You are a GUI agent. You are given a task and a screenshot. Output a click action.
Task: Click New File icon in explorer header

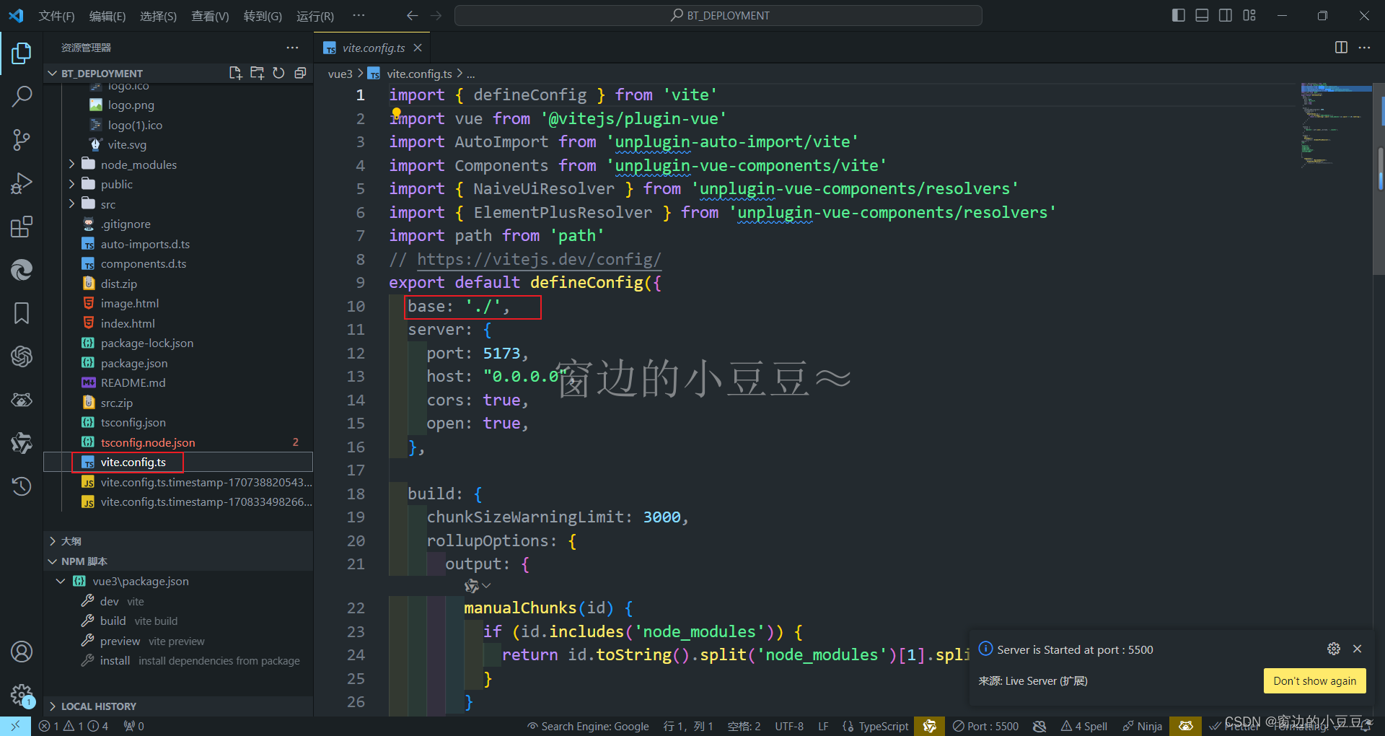tap(235, 73)
